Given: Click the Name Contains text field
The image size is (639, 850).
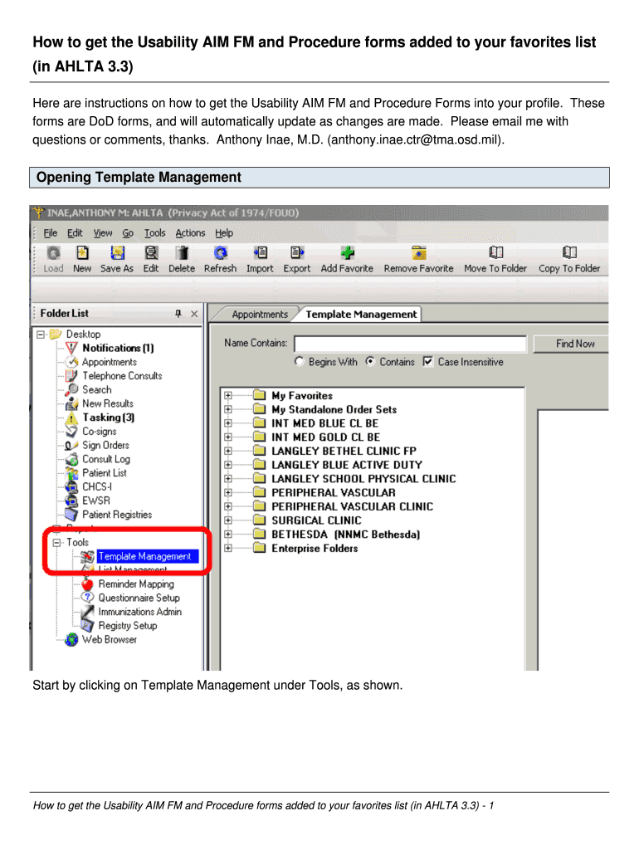Looking at the screenshot, I should pyautogui.click(x=410, y=344).
